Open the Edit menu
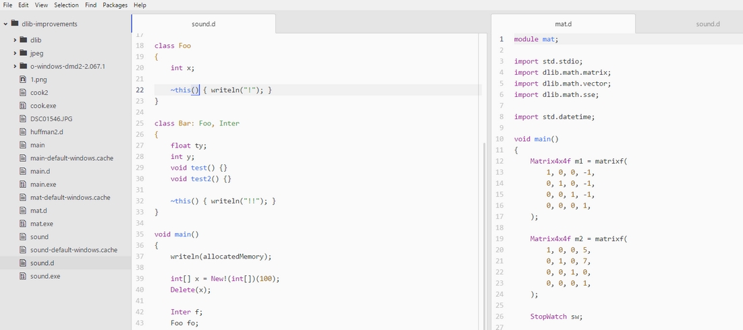 (23, 5)
